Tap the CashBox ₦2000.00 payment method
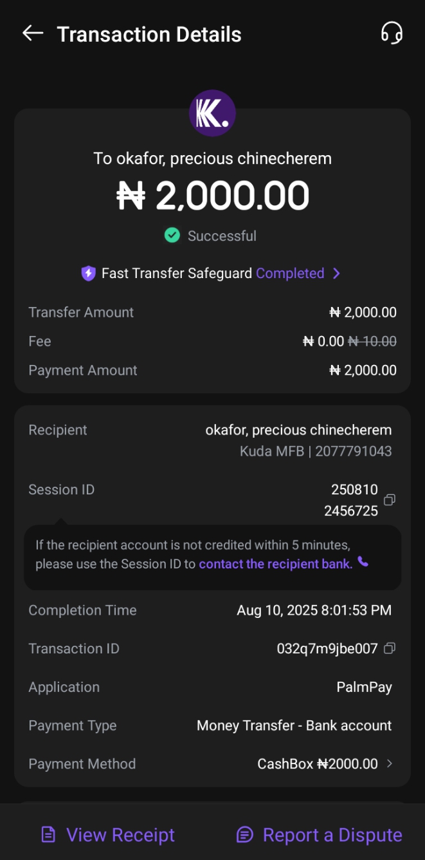Viewport: 425px width, 860px height. [x=318, y=764]
